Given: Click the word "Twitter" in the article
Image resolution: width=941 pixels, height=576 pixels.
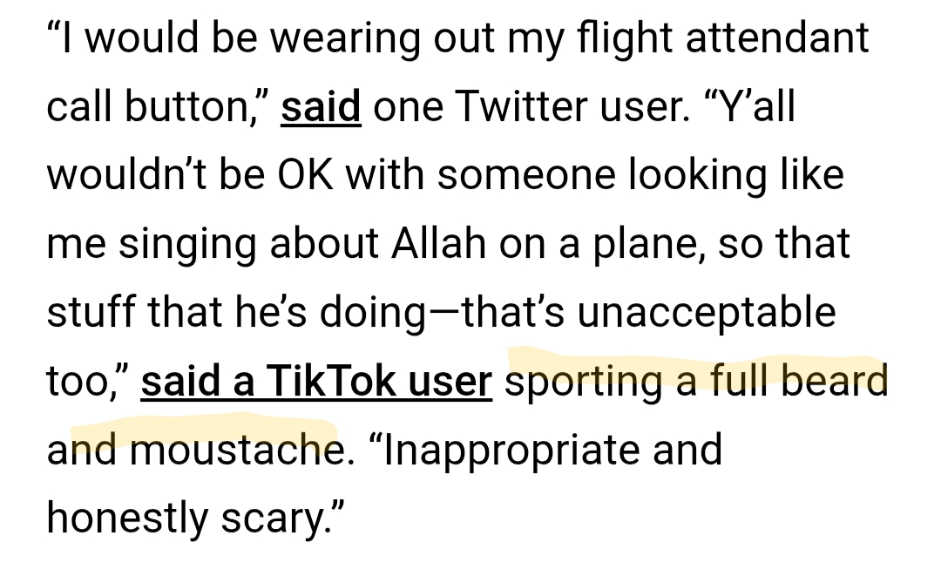Looking at the screenshot, I should 530,107.
